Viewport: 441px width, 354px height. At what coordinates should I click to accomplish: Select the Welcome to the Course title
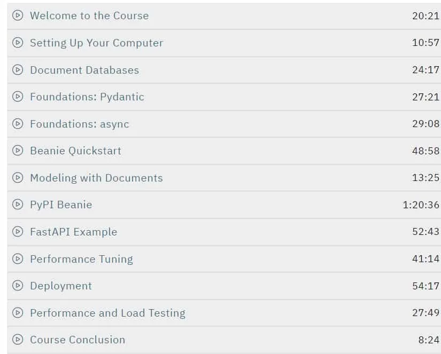point(89,15)
